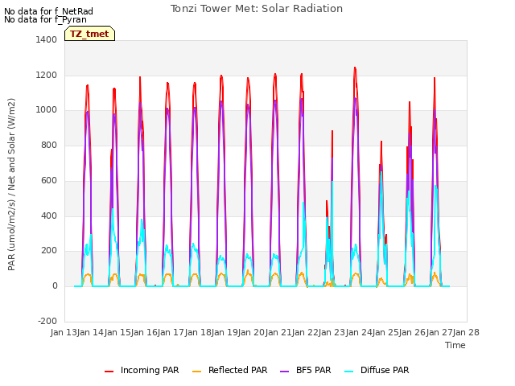Screen dimensions: 515x386
Task: Click the 'No data for f_NetRad' message
Action: coord(48,11)
